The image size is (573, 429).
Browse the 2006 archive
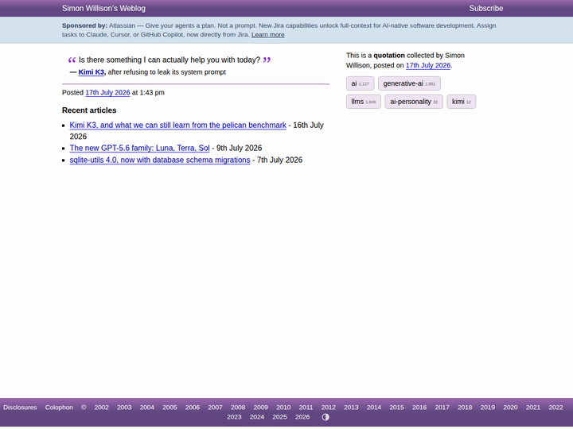click(x=193, y=408)
